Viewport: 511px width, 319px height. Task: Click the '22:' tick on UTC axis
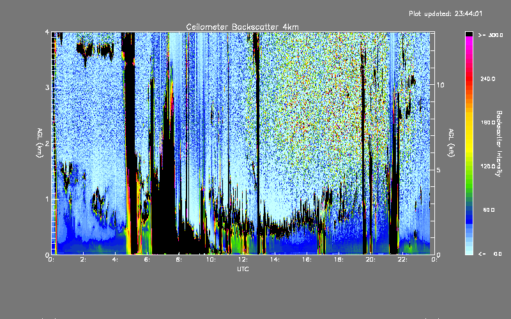pos(402,260)
